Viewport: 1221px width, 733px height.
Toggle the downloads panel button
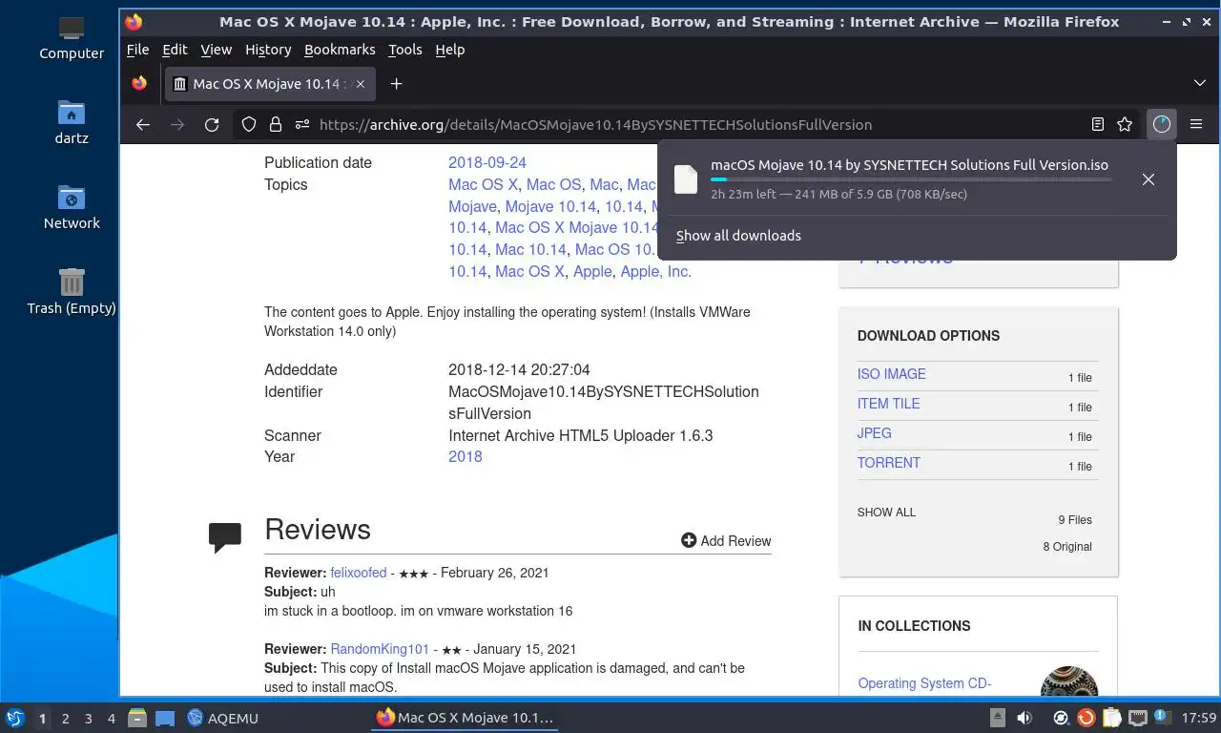coord(1161,124)
